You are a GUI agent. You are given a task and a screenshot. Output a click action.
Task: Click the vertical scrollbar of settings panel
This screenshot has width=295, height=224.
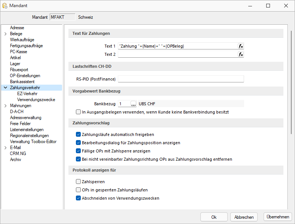click(x=291, y=82)
